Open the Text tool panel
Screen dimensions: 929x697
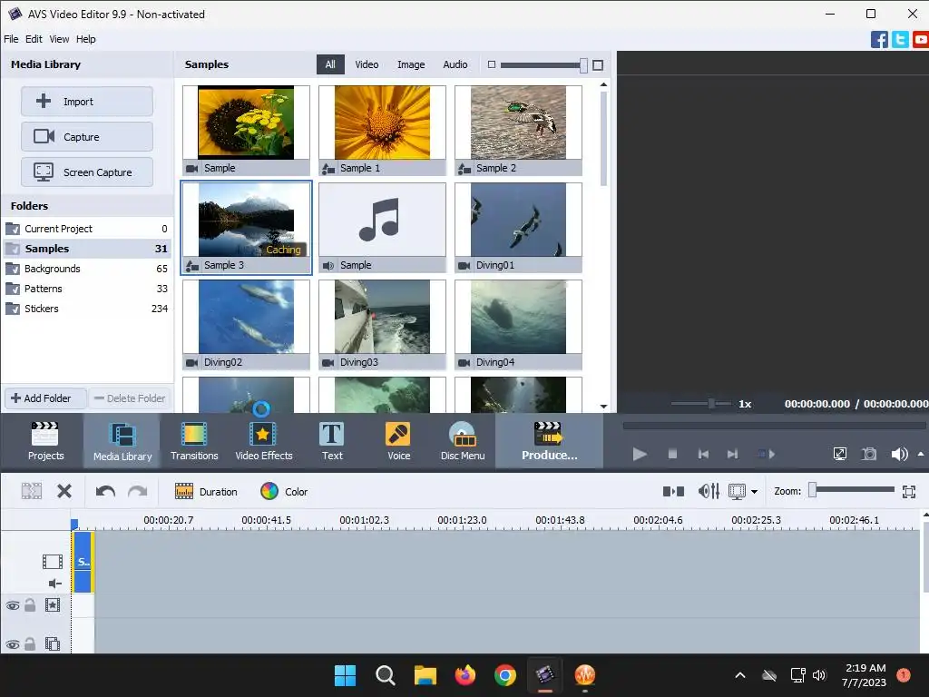(x=332, y=441)
